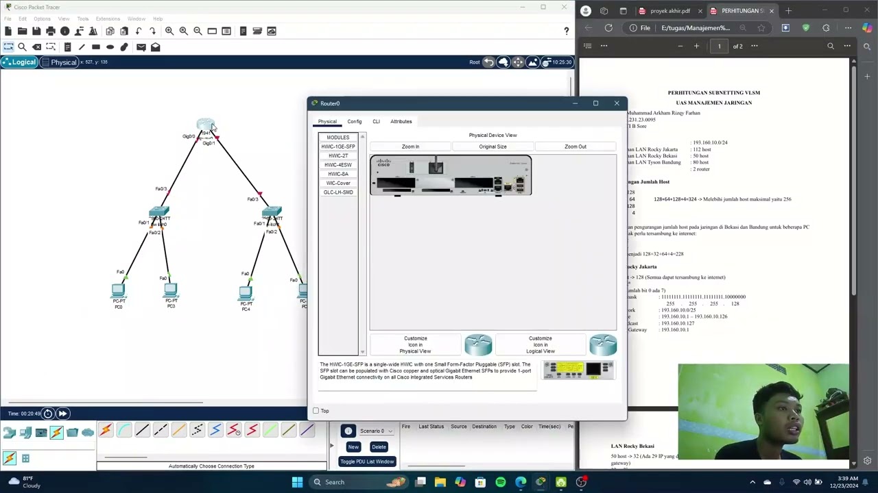Viewport: 878px width, 493px height.
Task: Pick the copper cross-over dashed cable
Action: (x=161, y=430)
